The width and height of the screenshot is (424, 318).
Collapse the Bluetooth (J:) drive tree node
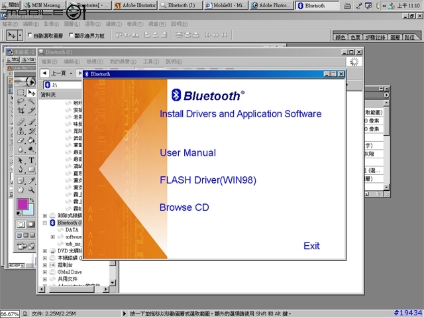[45, 223]
